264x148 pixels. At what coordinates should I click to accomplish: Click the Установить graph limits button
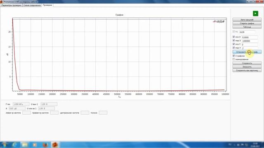click(247, 52)
